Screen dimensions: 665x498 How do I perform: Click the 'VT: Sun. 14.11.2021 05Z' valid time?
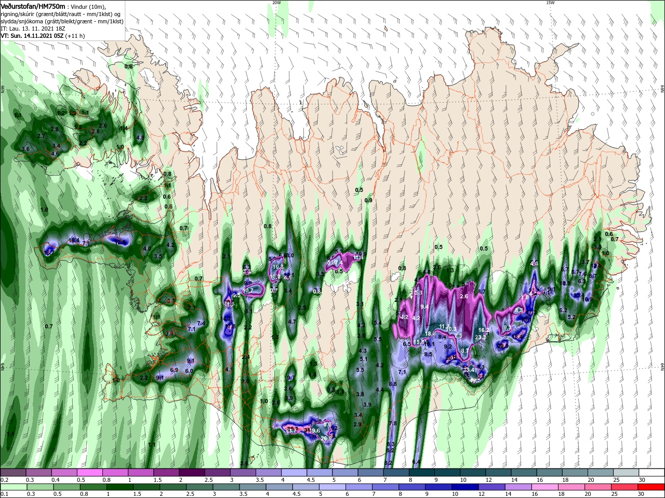[x=32, y=36]
